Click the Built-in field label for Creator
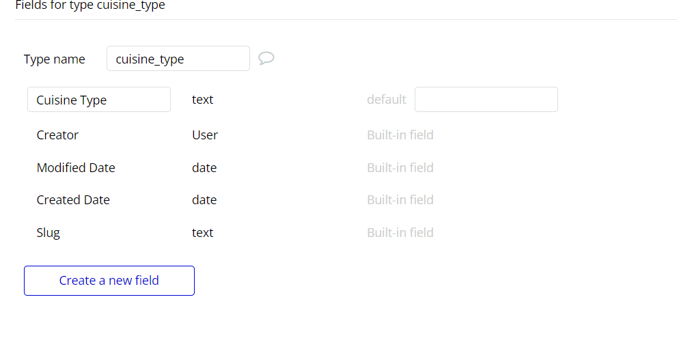This screenshot has height=349, width=677. [x=400, y=135]
